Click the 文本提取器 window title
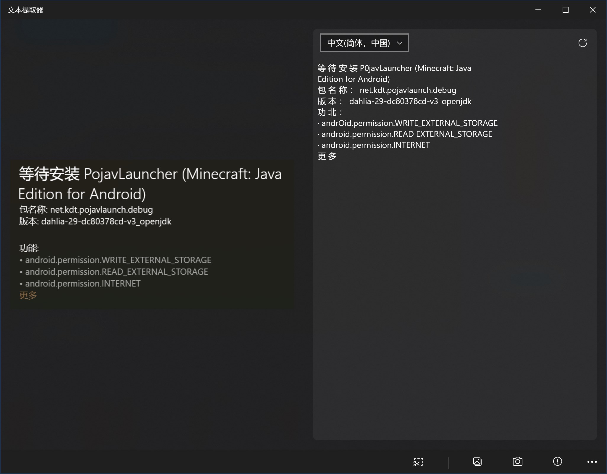This screenshot has width=607, height=474. 25,10
